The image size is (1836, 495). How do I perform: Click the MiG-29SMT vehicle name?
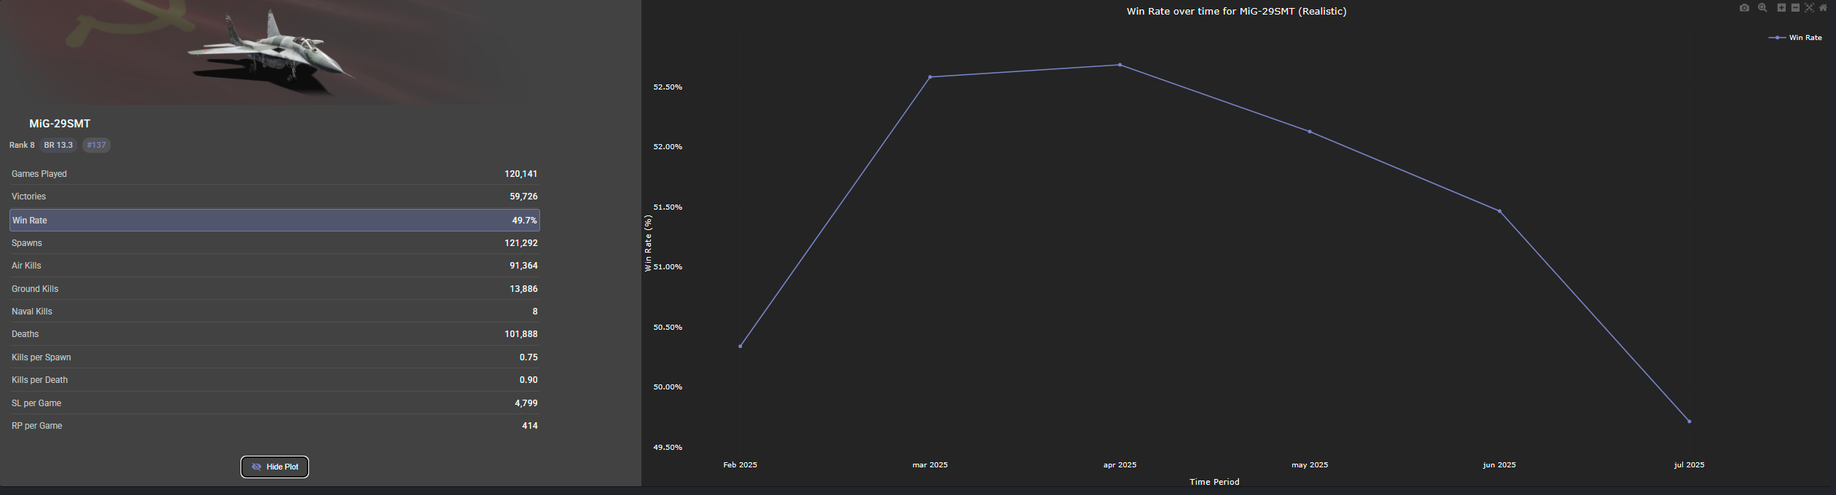click(60, 124)
